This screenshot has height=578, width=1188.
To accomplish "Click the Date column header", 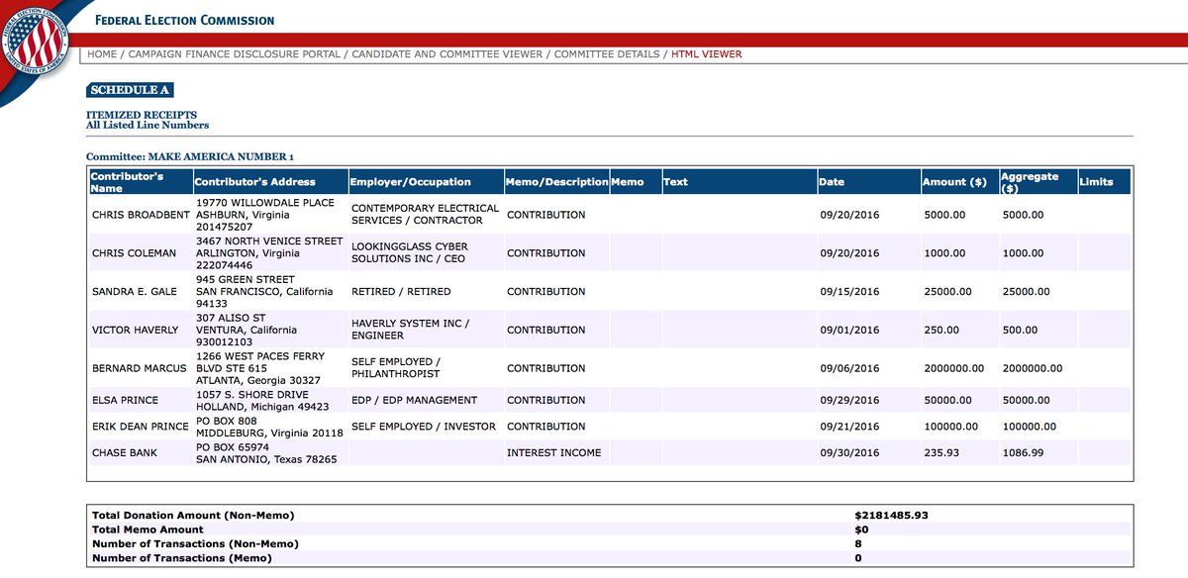I will point(868,181).
